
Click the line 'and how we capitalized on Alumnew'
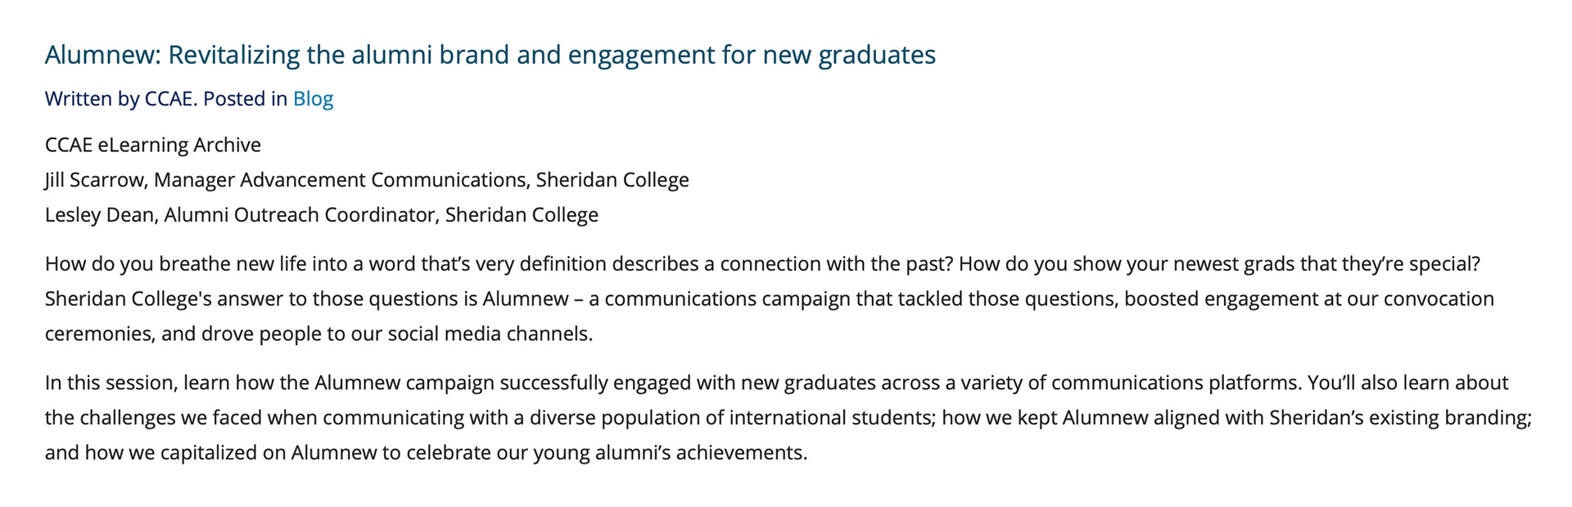coord(426,453)
